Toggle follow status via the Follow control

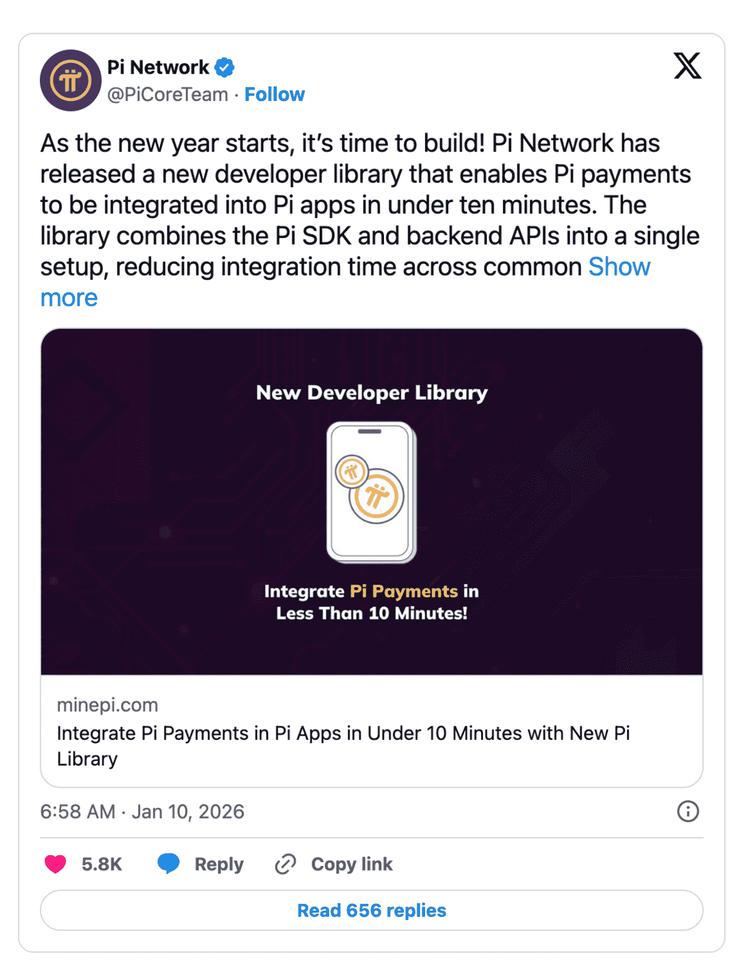pos(275,94)
